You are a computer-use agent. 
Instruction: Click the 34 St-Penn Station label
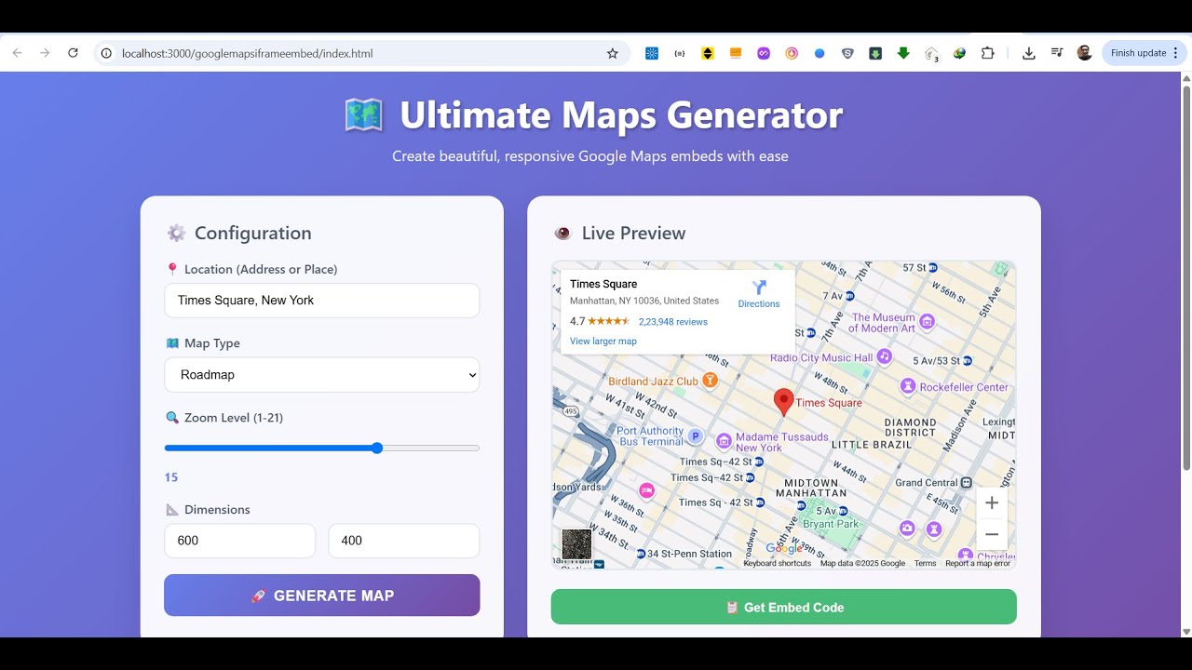click(689, 554)
